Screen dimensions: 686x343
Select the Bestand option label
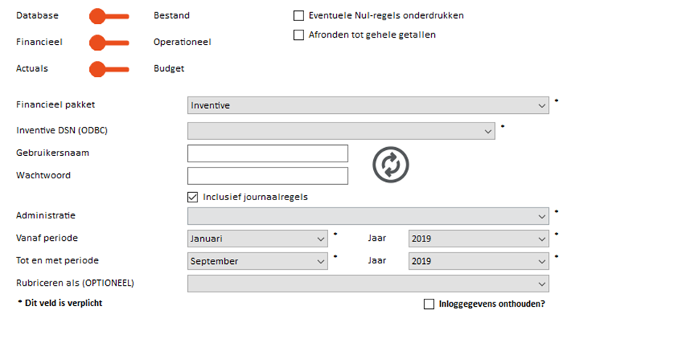pyautogui.click(x=171, y=15)
